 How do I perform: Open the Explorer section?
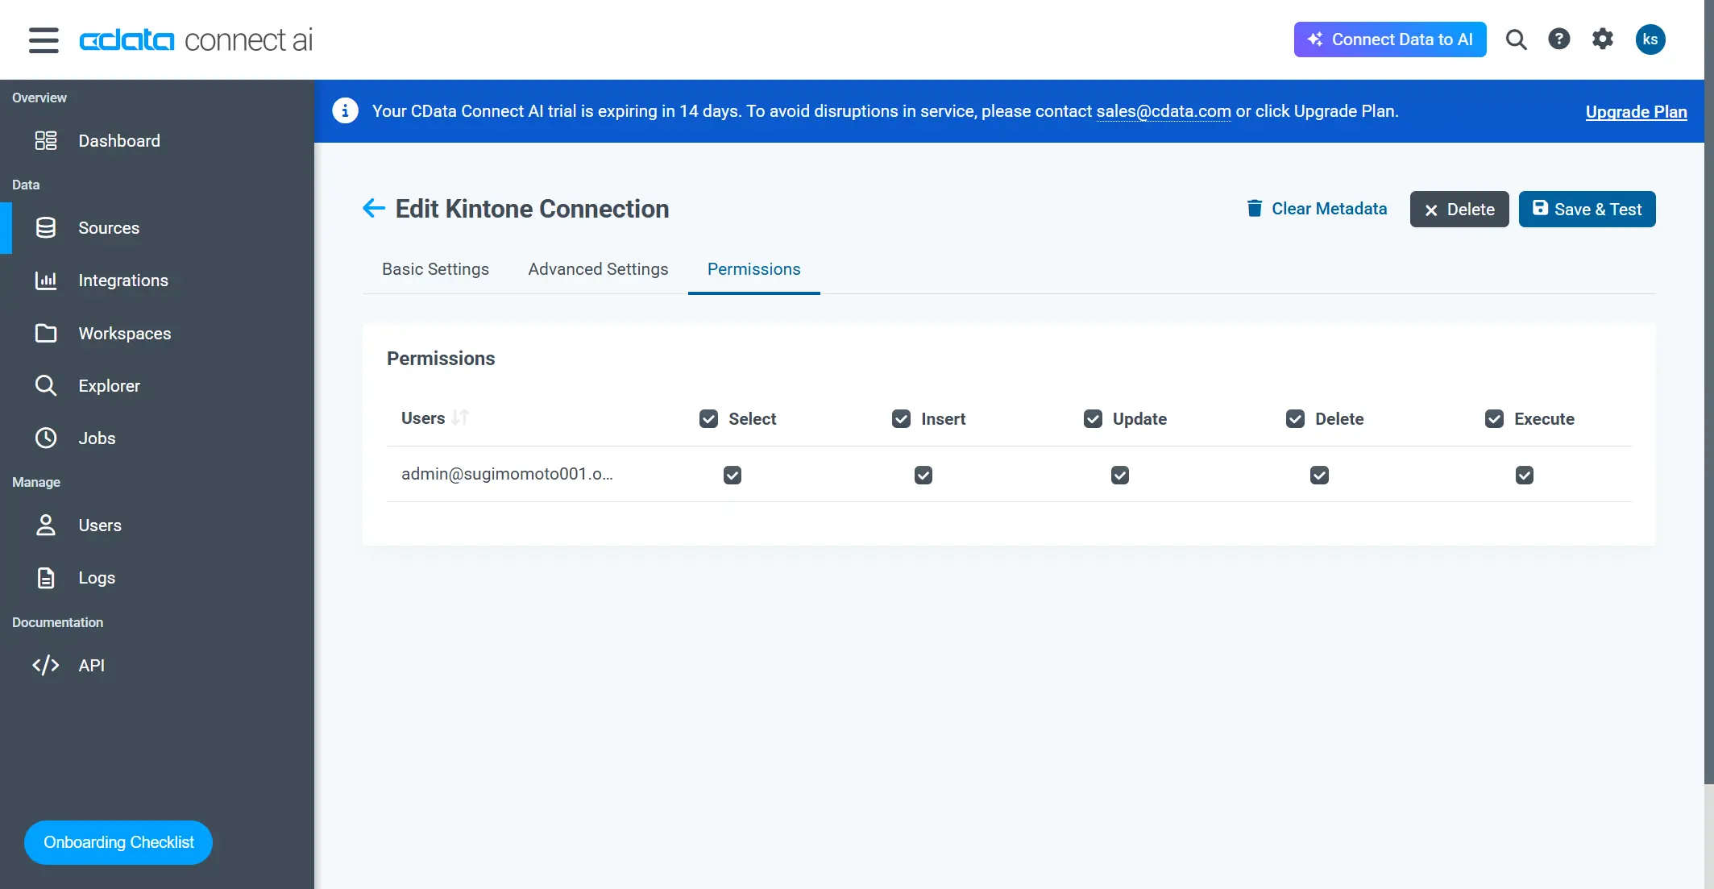tap(109, 385)
